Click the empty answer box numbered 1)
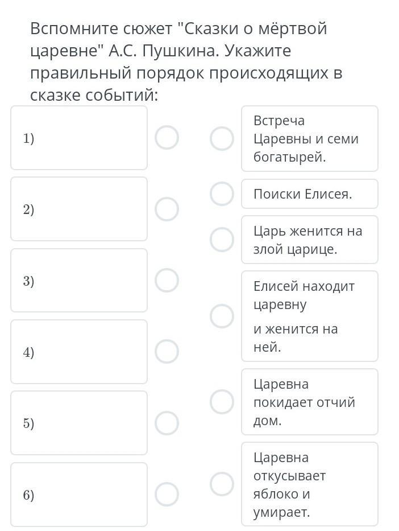This screenshot has height=531, width=399. [79, 138]
